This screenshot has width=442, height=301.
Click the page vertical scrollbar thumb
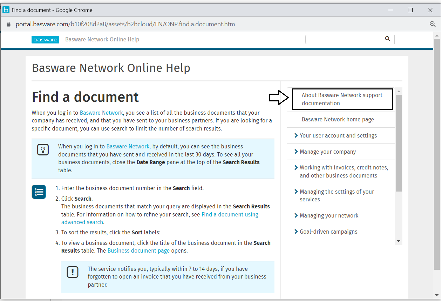pos(437,154)
